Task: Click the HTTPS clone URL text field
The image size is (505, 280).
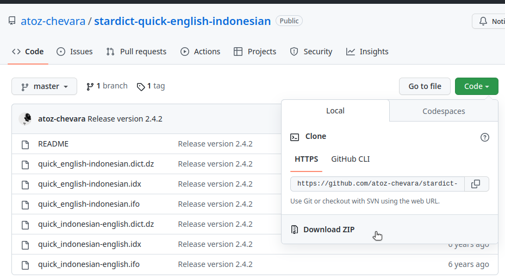Action: [377, 184]
